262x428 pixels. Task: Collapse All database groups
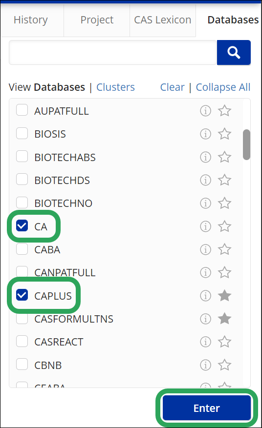[223, 87]
